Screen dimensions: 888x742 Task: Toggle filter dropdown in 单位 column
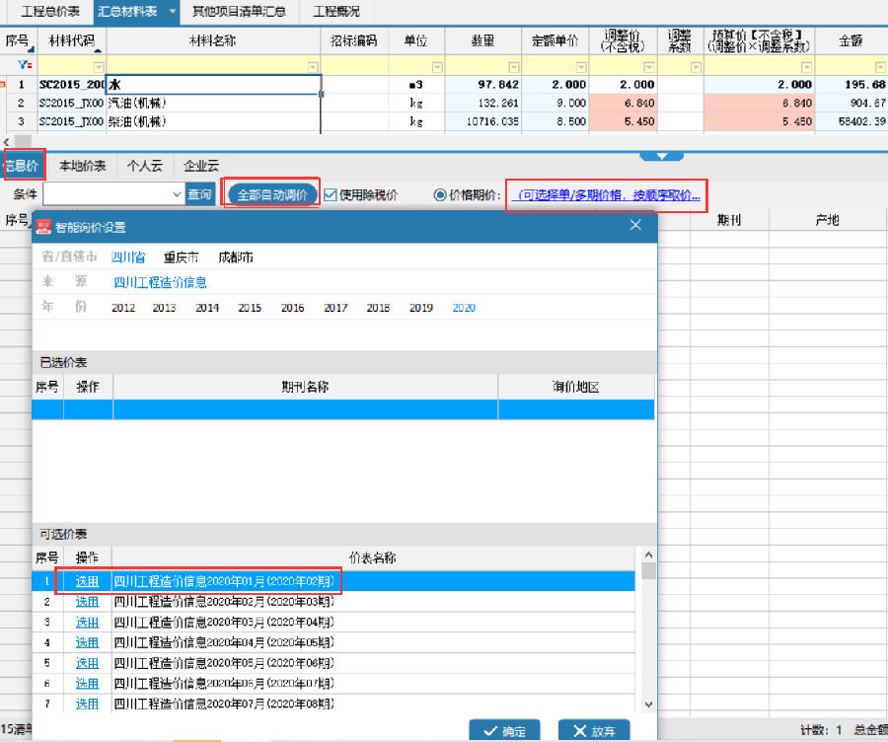point(437,65)
